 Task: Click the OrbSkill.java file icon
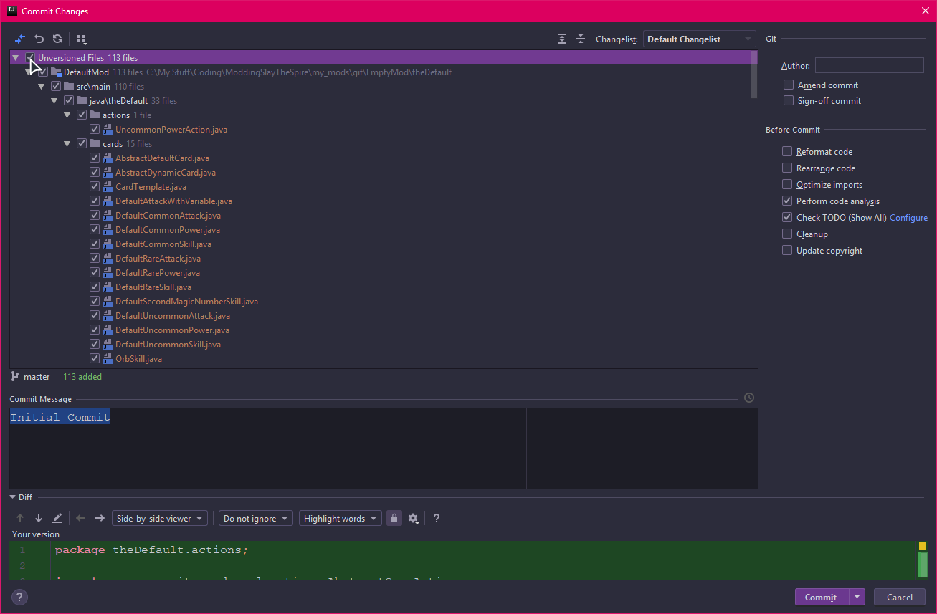click(x=108, y=359)
